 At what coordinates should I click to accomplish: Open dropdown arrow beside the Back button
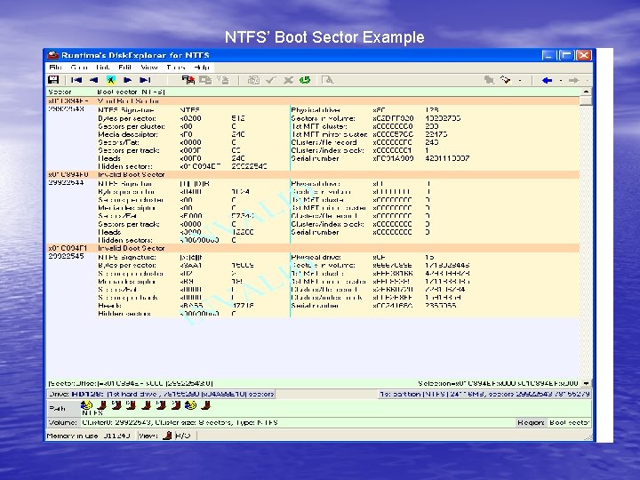pos(559,79)
